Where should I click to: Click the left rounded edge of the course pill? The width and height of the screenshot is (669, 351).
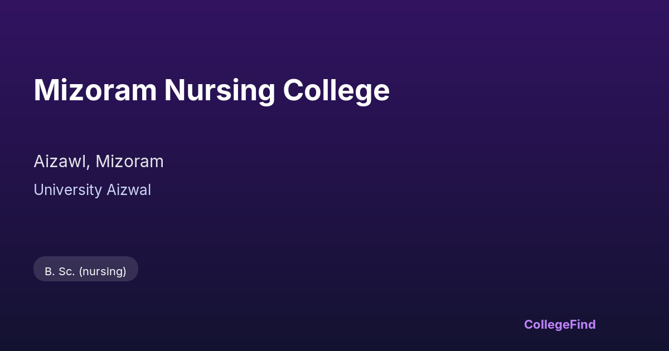tap(37, 269)
